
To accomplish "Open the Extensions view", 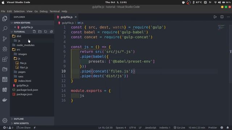I will [5, 59].
